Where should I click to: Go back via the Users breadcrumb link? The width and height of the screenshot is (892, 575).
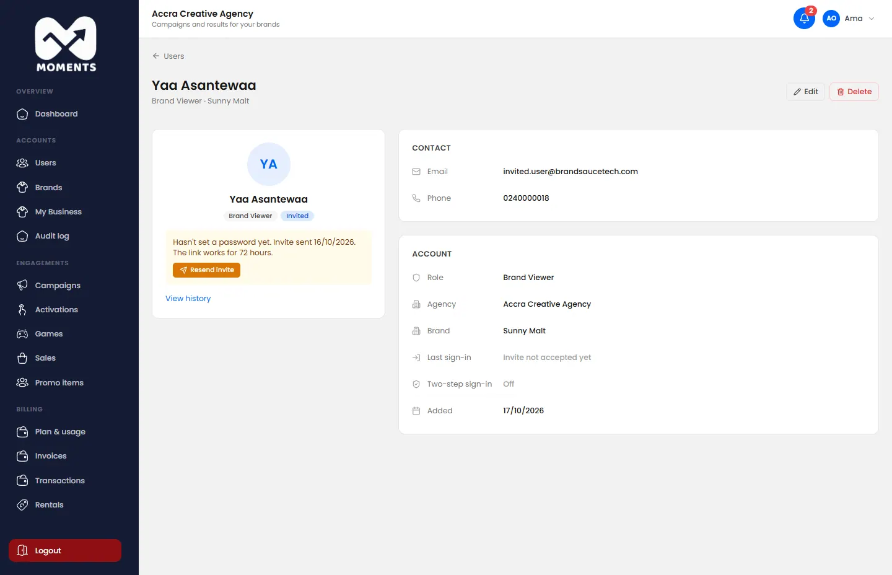[x=168, y=56]
